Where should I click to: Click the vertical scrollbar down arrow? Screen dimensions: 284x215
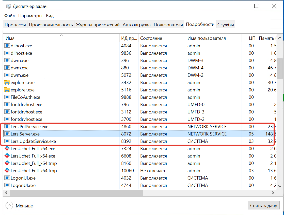click(x=280, y=186)
